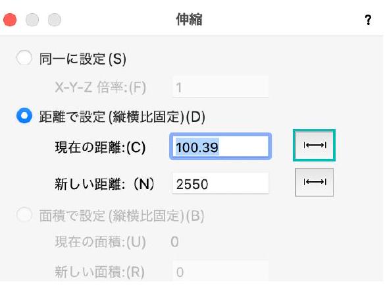
Task: Focus the 現在の距離 field showing 100.39
Action: pos(220,146)
